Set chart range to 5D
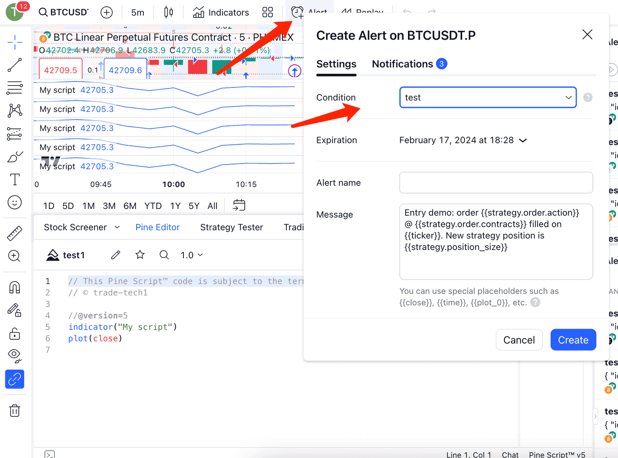The image size is (618, 458). pos(68,206)
